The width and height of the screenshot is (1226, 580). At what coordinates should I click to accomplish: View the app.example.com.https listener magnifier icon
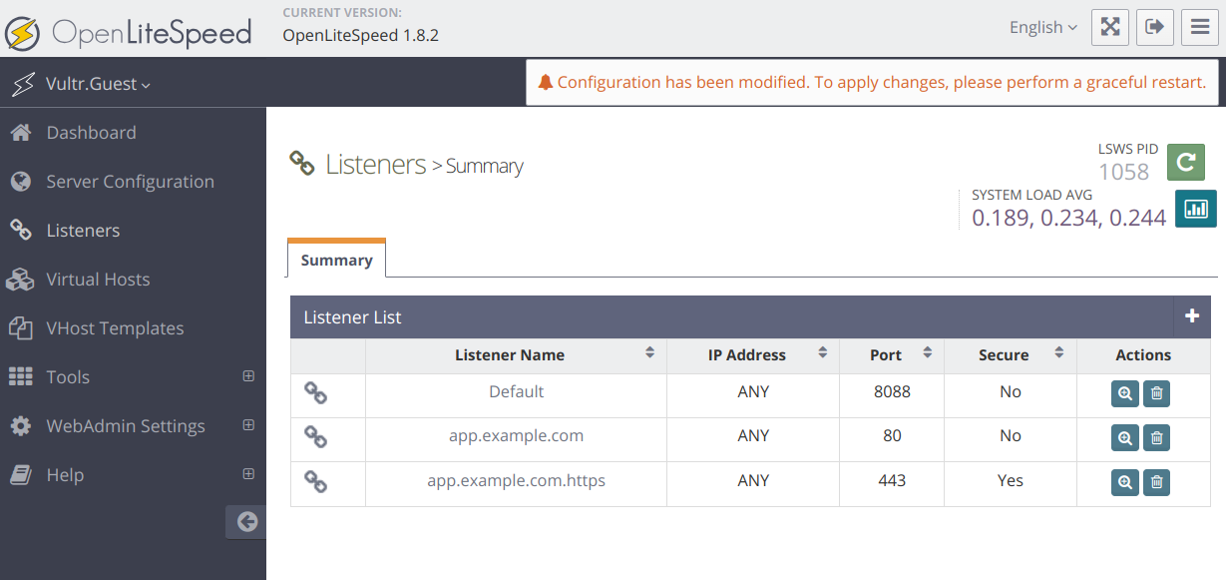[1125, 482]
